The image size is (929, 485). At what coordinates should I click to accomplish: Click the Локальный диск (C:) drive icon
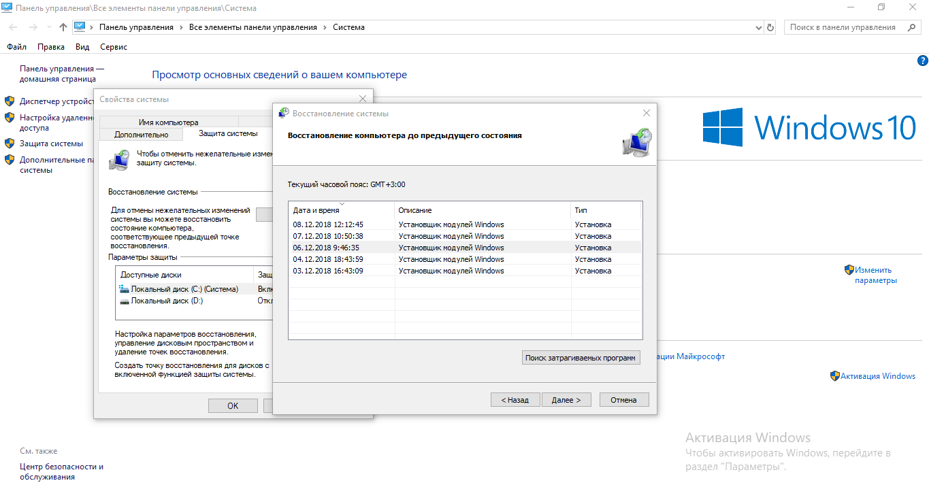click(x=124, y=289)
